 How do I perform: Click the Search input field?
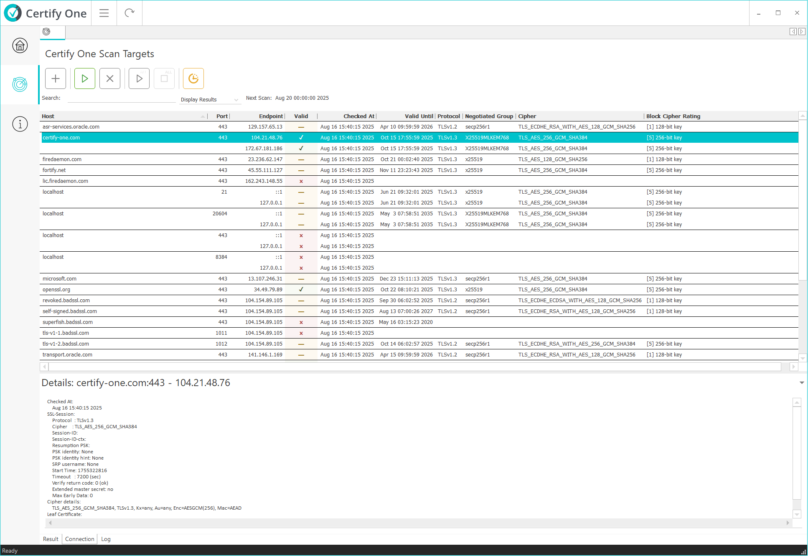click(121, 99)
